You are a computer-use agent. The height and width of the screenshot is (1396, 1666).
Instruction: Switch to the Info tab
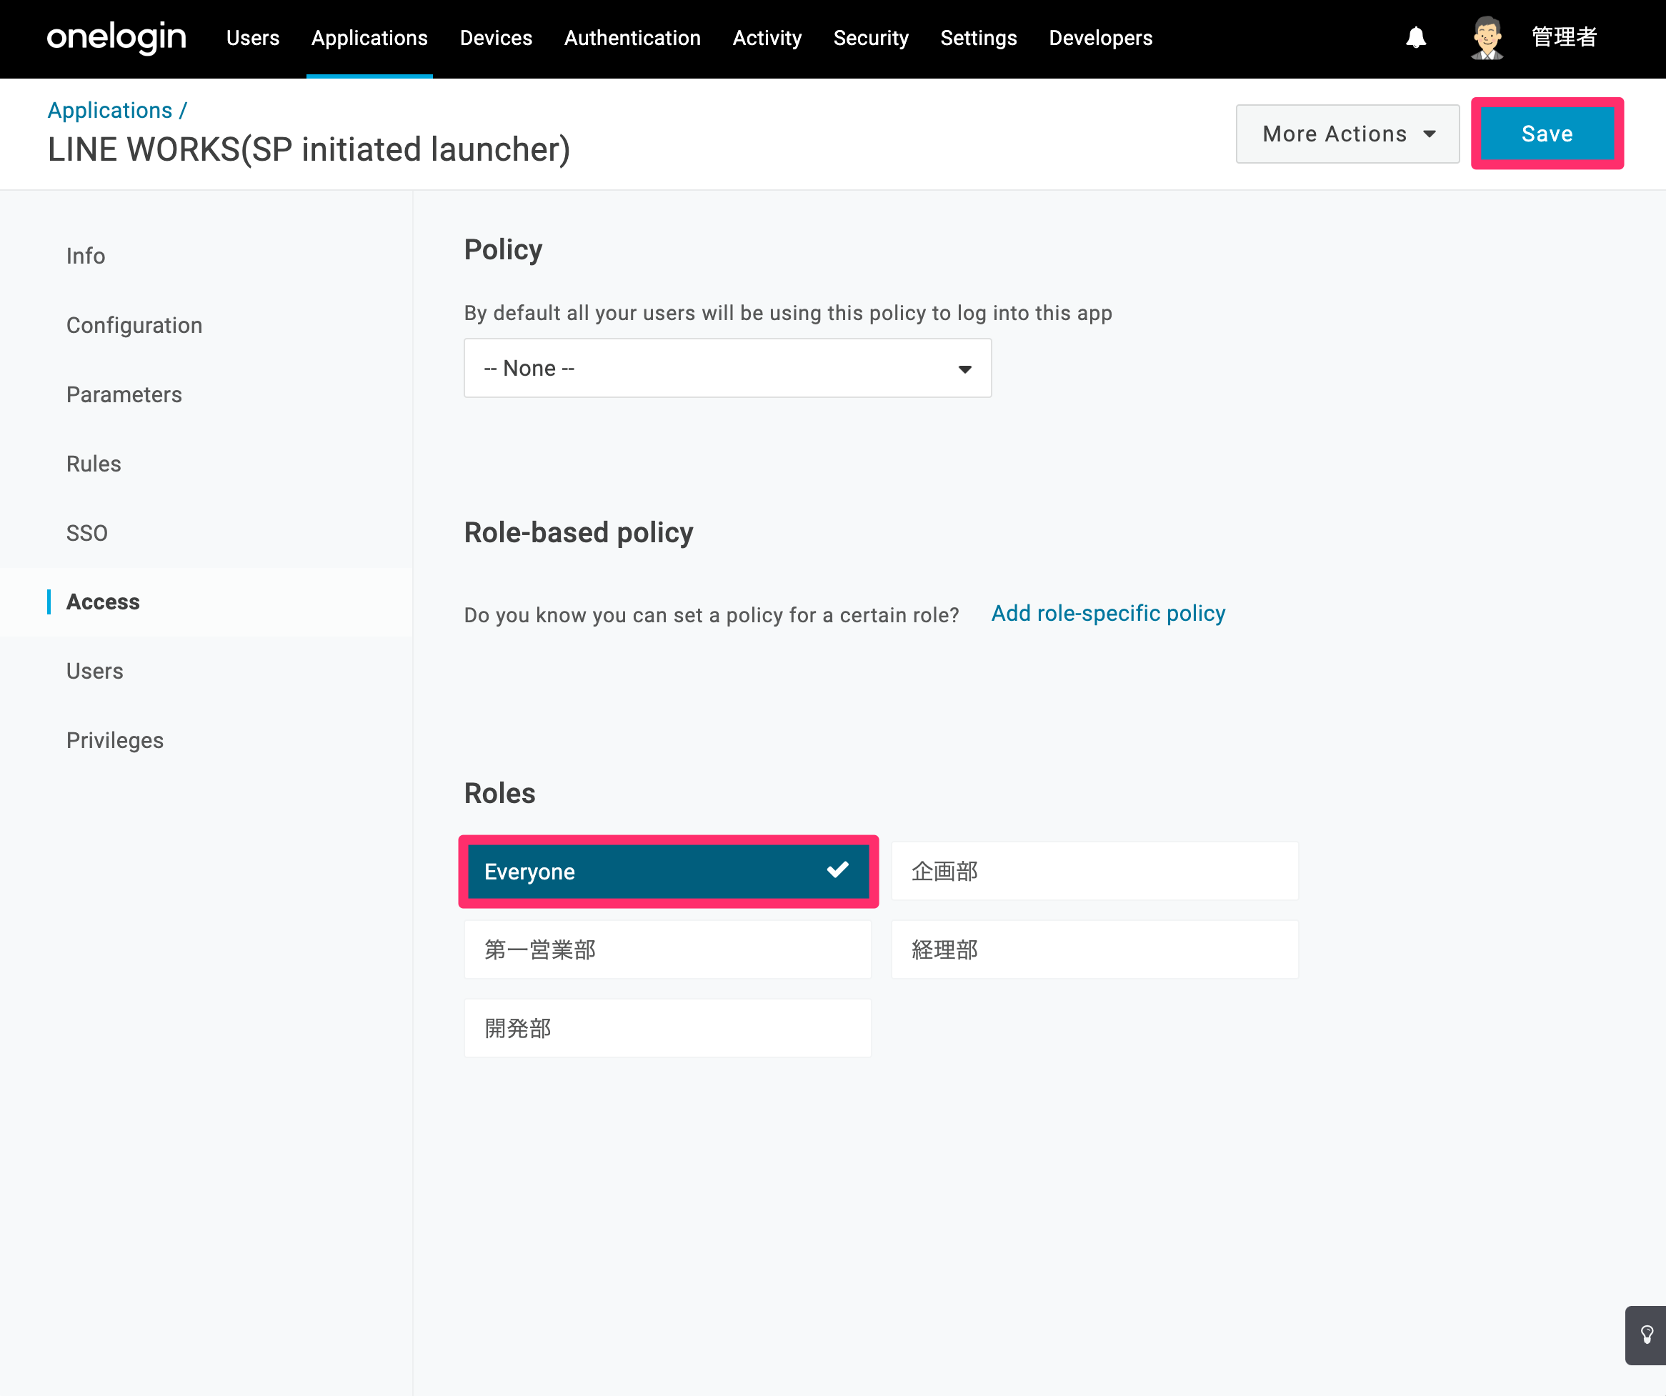[x=86, y=256]
